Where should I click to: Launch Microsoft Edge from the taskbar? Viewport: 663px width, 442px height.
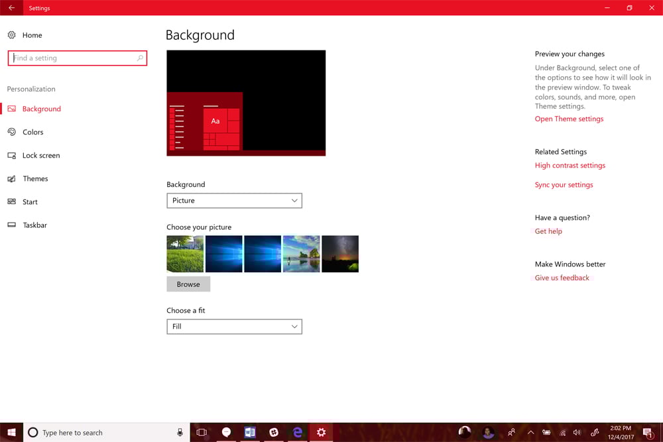click(298, 431)
